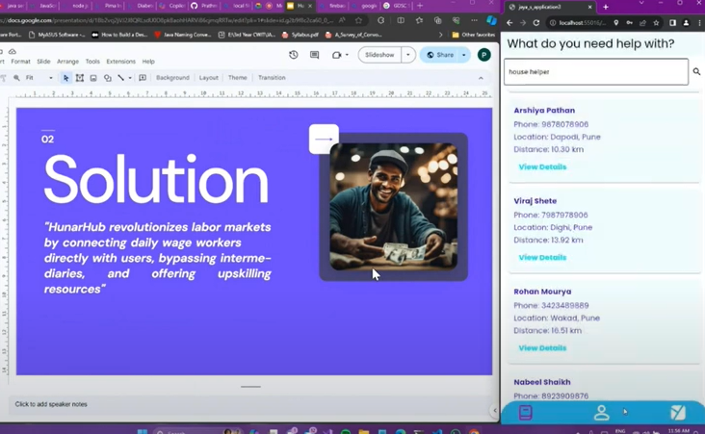
Task: Open the Fit zoom level dropdown
Action: (x=38, y=78)
